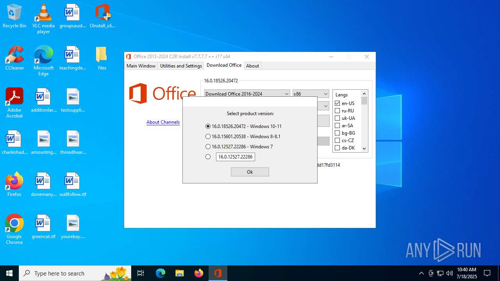Click Office installer taskbar button
500x281 pixels.
click(x=218, y=273)
